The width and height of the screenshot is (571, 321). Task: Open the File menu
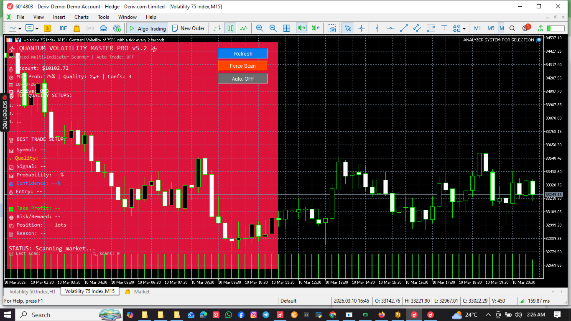tap(20, 17)
